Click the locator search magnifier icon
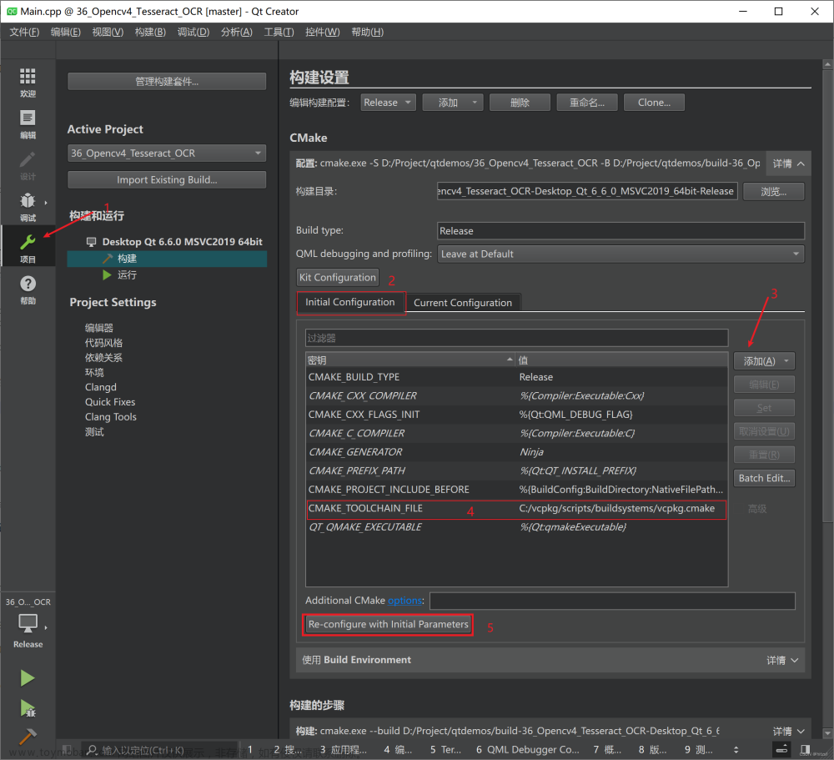 point(92,750)
